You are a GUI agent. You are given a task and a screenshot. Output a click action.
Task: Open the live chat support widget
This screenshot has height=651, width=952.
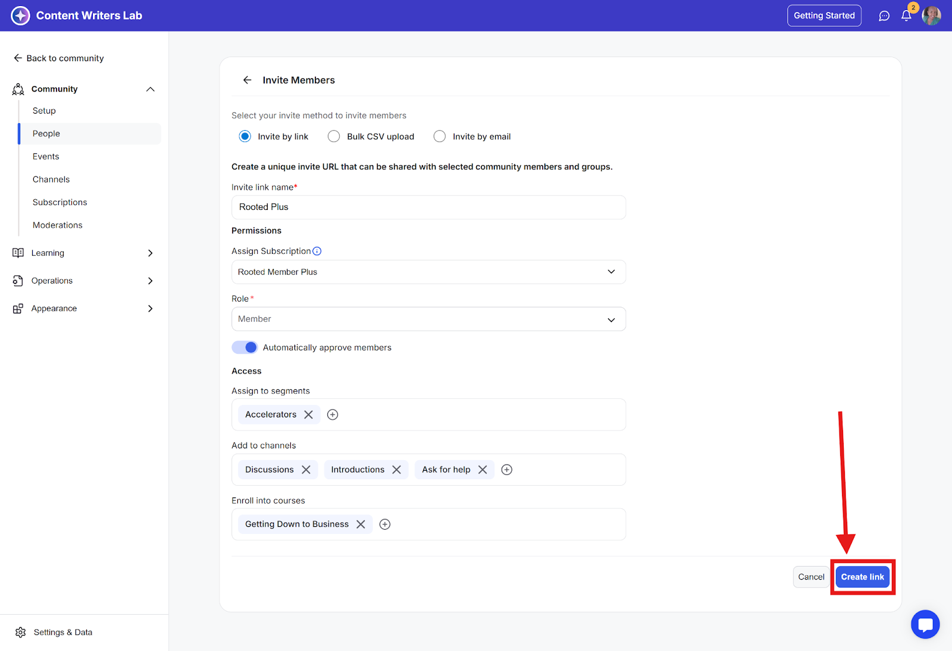point(925,624)
